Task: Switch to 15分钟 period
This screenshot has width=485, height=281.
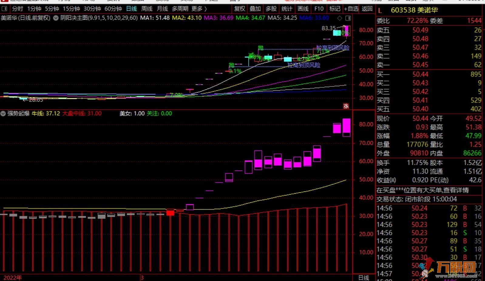Action: (71, 9)
